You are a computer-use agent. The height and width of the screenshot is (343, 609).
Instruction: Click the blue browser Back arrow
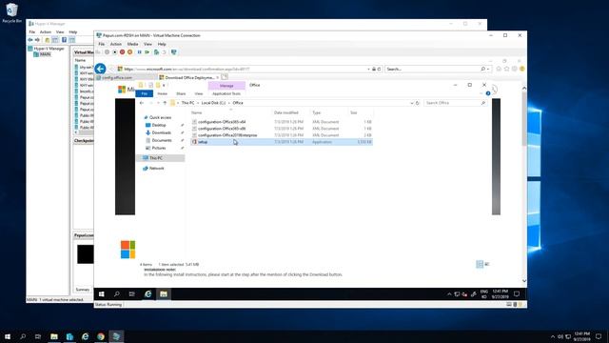click(100, 69)
